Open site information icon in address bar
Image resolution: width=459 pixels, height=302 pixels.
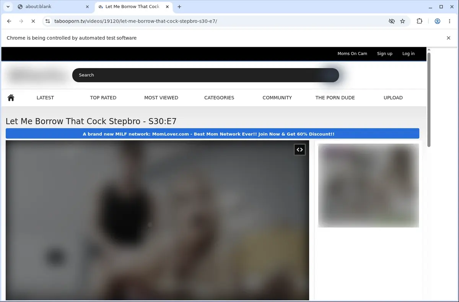coord(47,21)
